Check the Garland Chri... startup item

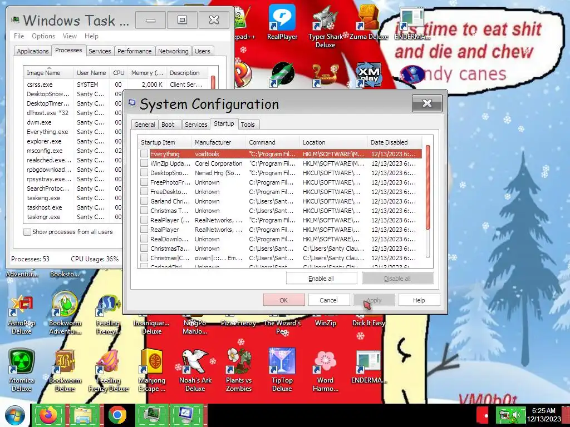(x=144, y=201)
